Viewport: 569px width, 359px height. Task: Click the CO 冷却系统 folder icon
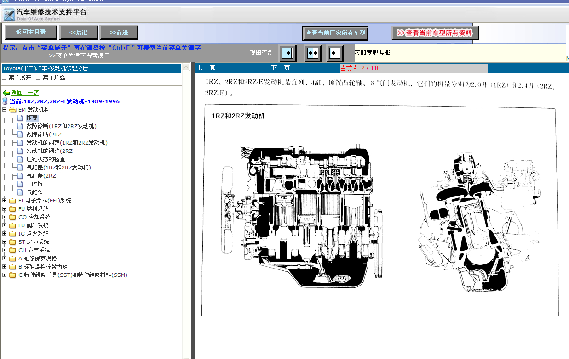tap(12, 217)
